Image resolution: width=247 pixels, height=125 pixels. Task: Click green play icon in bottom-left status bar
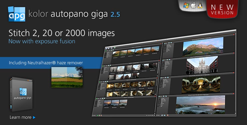tap(98, 115)
